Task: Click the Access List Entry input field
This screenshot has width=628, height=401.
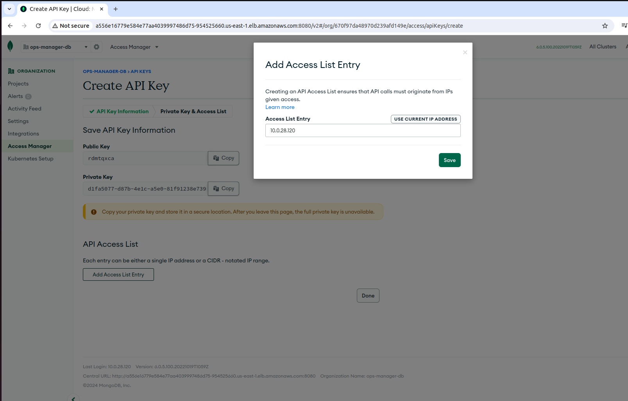Action: [x=363, y=130]
